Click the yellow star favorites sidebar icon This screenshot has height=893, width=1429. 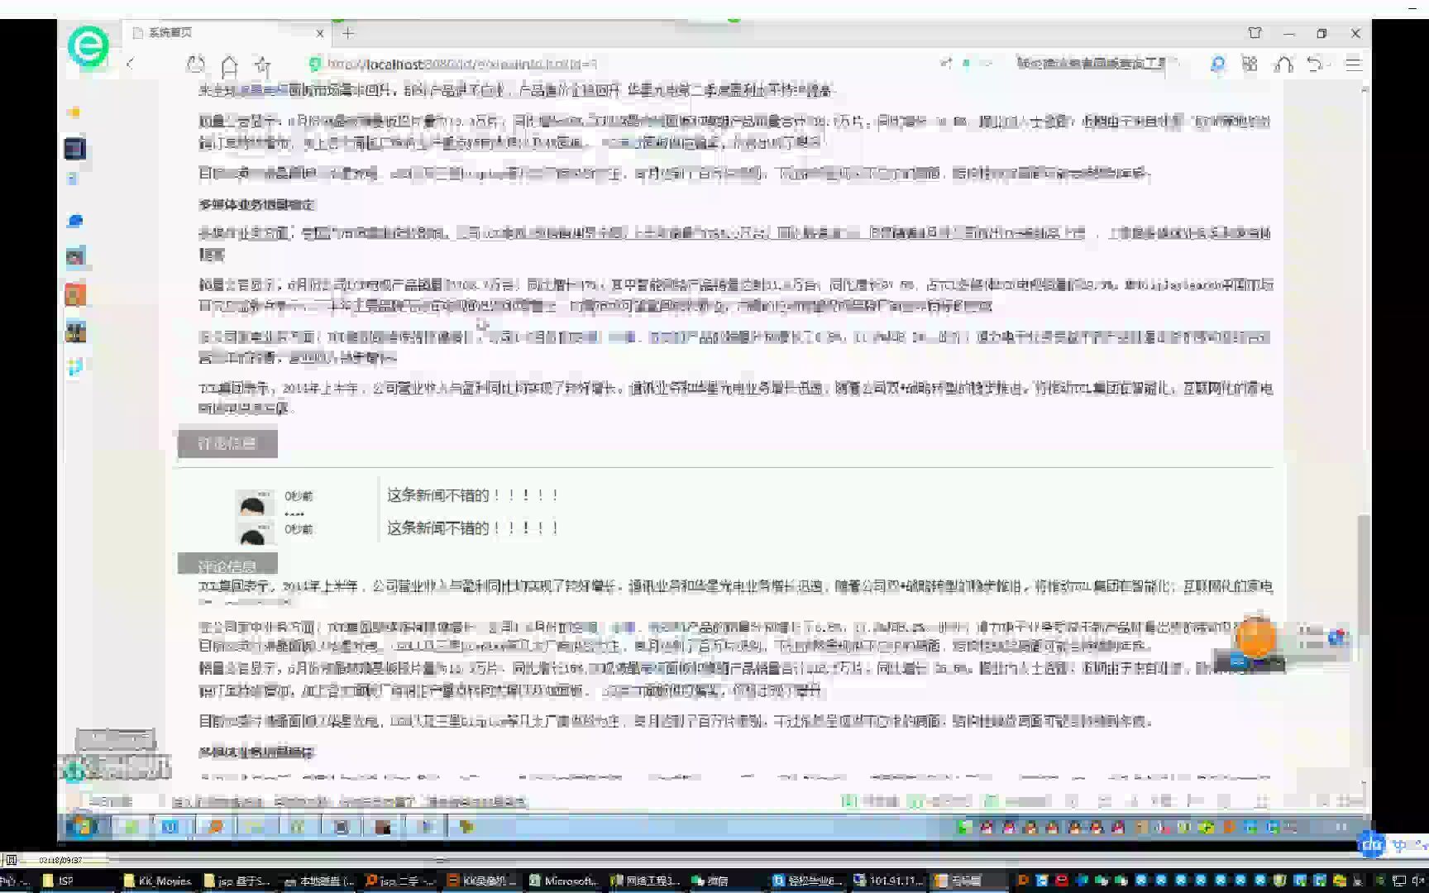coord(74,112)
